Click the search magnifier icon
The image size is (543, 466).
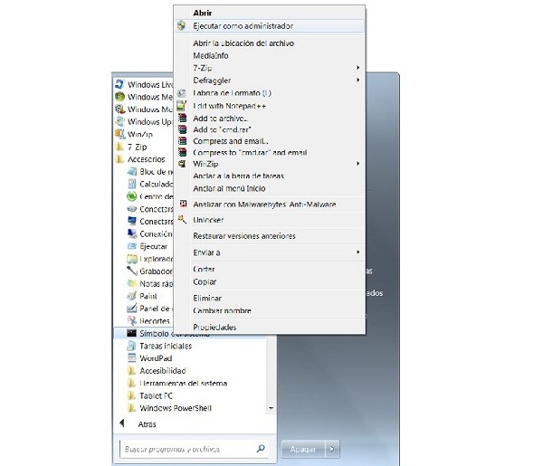pos(261,449)
